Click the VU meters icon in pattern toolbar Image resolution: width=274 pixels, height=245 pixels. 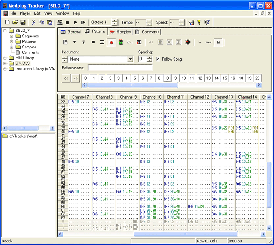121,42
